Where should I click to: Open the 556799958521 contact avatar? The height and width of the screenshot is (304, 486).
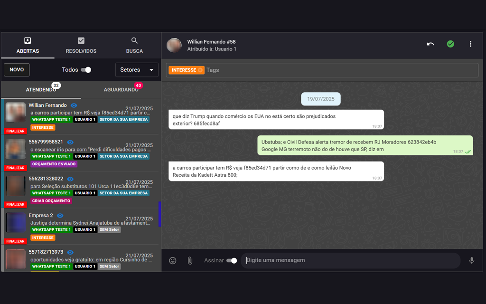point(16,149)
